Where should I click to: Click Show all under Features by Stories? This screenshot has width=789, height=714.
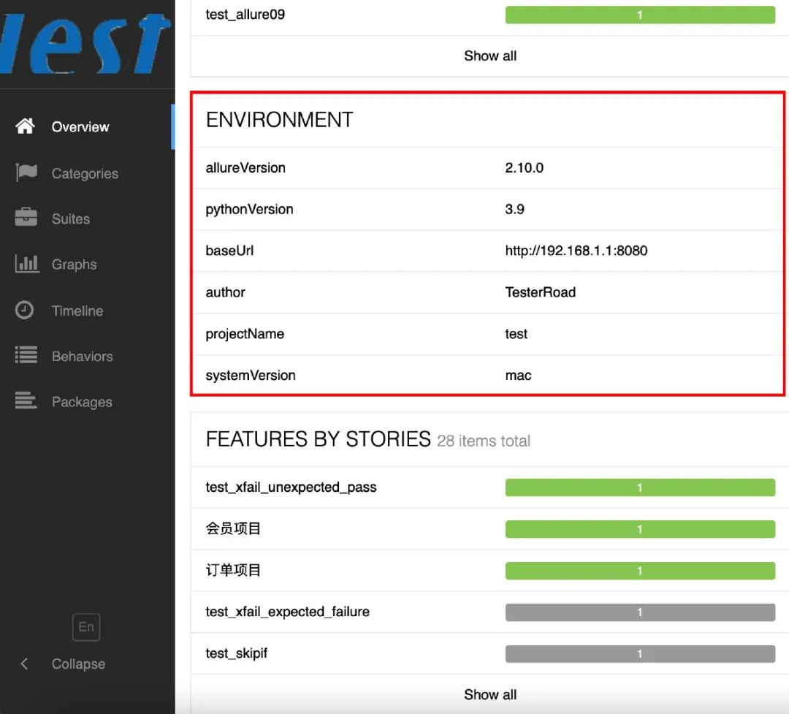coord(490,694)
